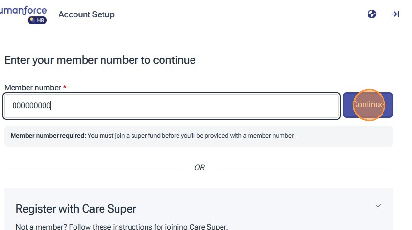
Task: Click the globe language icon
Action: 372,14
